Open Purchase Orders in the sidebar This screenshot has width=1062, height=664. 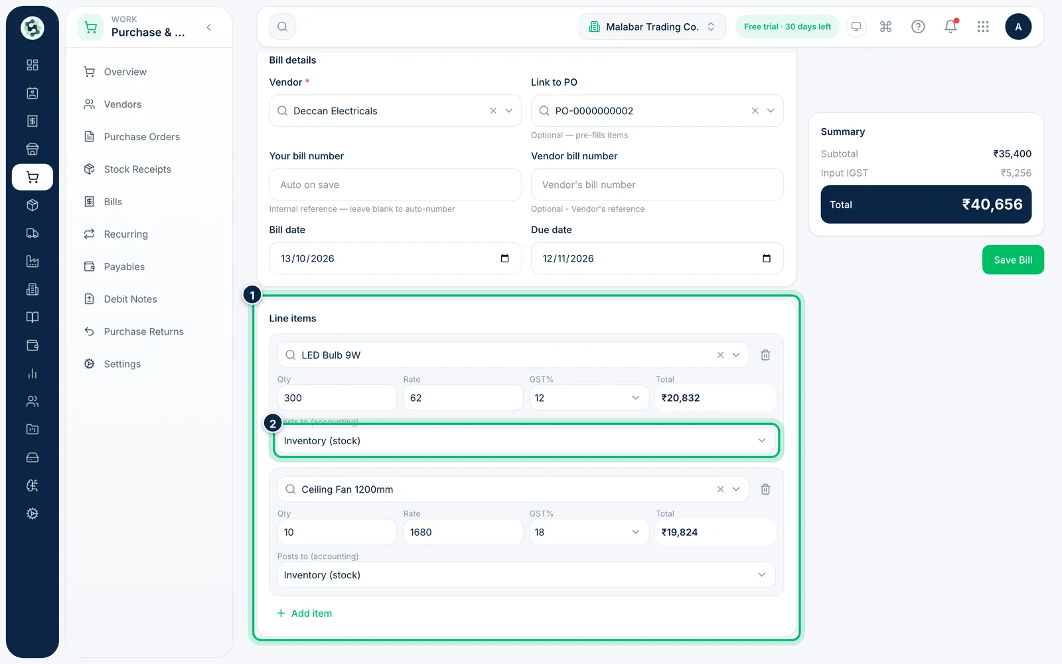coord(141,137)
